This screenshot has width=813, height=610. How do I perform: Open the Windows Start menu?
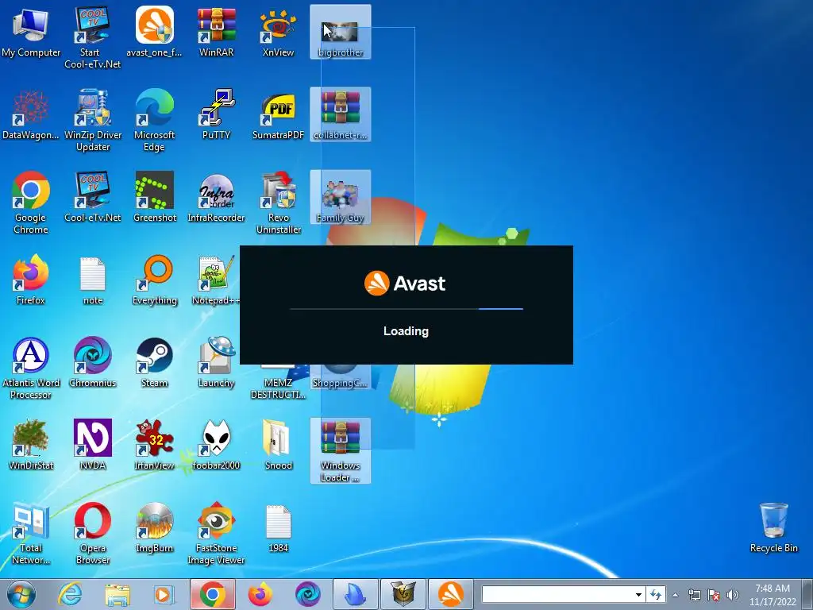(x=21, y=595)
